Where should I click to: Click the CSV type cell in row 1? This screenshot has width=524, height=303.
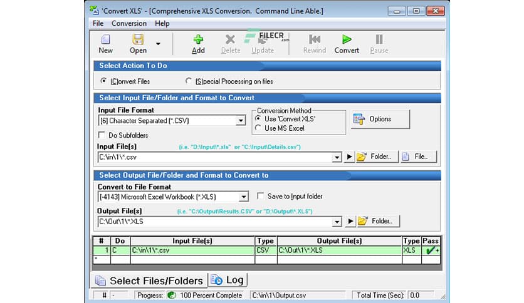[266, 250]
